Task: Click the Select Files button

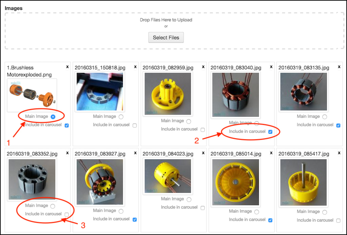Action: 166,37
